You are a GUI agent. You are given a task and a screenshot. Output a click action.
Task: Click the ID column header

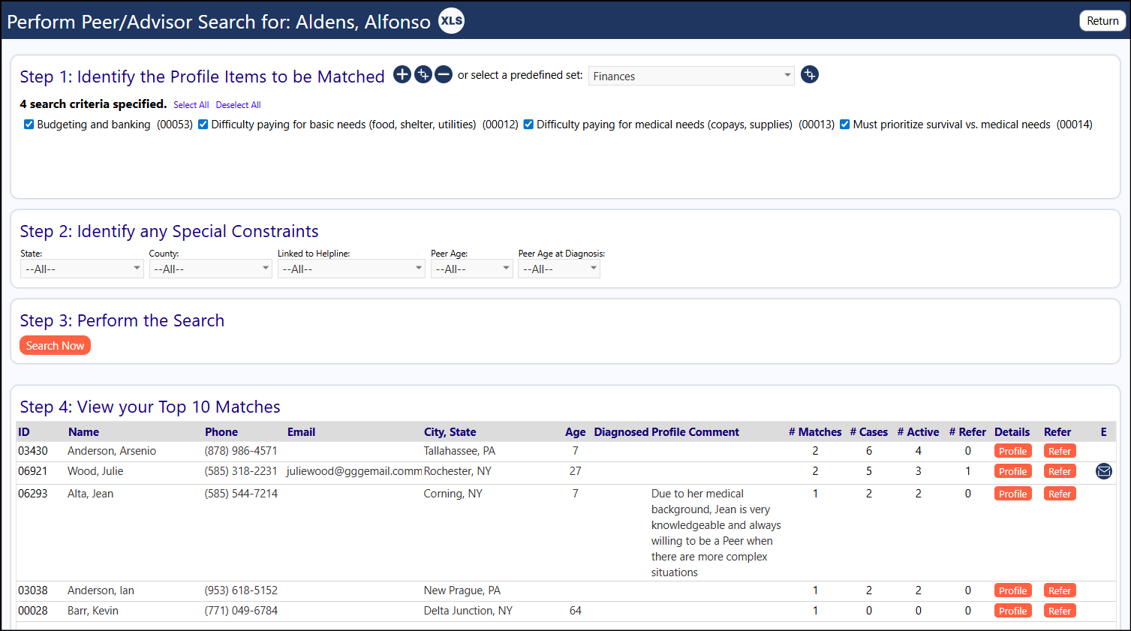(x=24, y=431)
